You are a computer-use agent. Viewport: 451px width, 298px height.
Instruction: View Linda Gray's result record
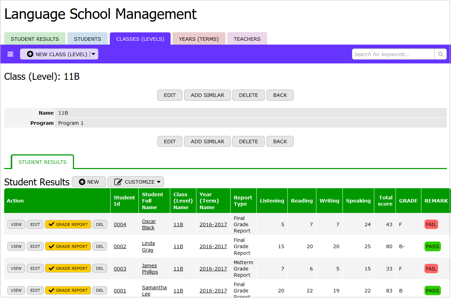point(16,246)
